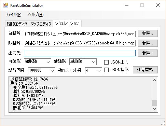Image resolution: width=166 pixels, height=126 pixels.
Task: Open the ファイル(F) menu
Action: 13,15
